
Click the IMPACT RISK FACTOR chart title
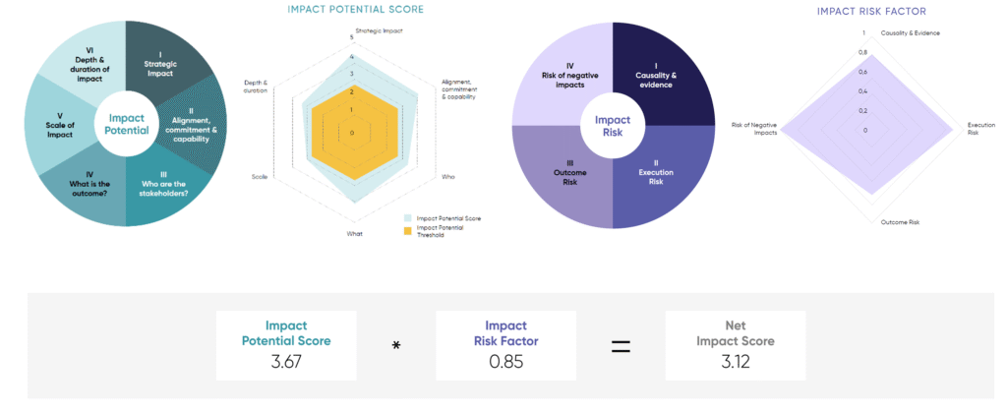click(872, 12)
